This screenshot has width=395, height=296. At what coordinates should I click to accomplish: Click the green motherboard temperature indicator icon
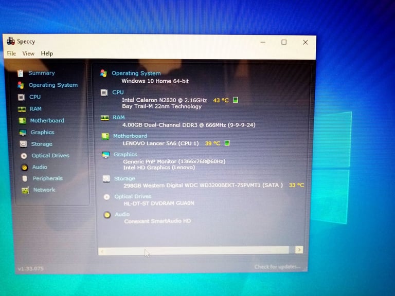tap(227, 143)
